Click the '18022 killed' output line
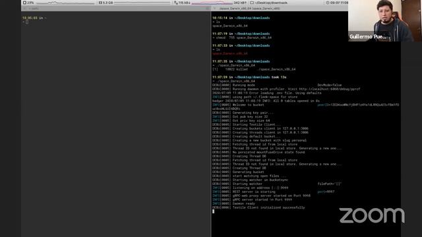 254,69
